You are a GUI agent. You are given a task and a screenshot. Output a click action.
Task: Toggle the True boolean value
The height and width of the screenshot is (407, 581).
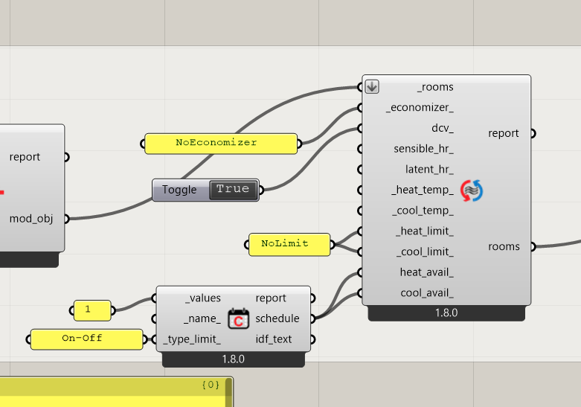pos(234,190)
